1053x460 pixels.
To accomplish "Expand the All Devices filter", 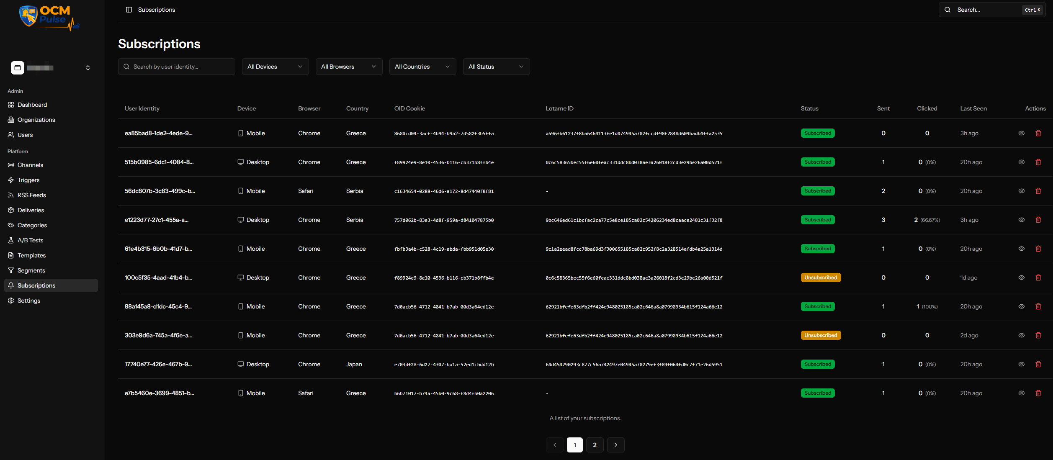I will (x=275, y=66).
